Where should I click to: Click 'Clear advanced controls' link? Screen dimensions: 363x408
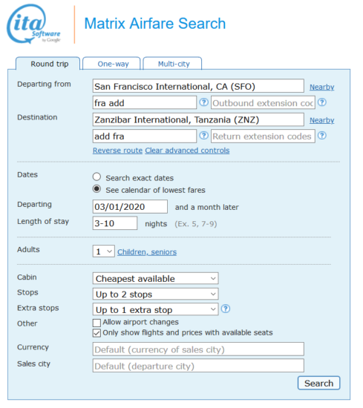point(187,151)
